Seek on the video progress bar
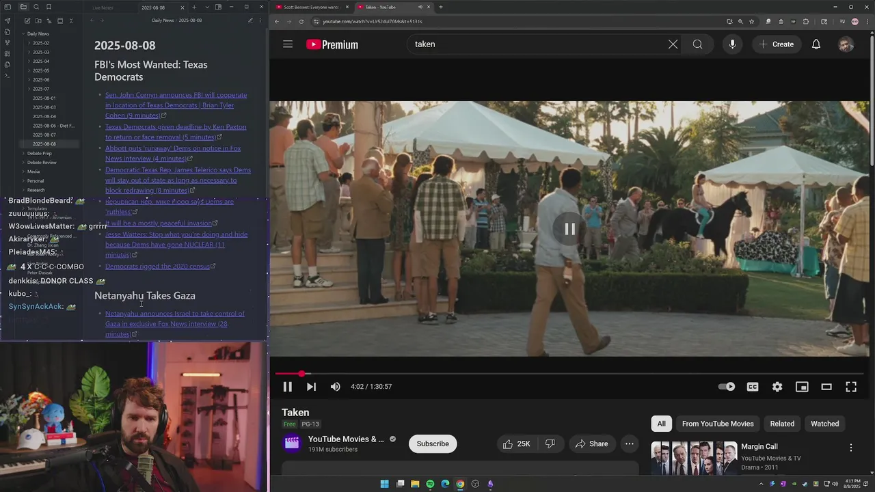The width and height of the screenshot is (875, 492). [569, 374]
